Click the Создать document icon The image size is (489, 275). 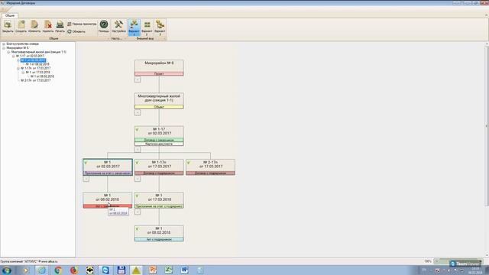coord(21,27)
